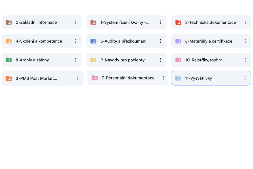Show options menu for 3-PMS Post Market folder
Screen dimensions: 253x169
pyautogui.click(x=78, y=79)
